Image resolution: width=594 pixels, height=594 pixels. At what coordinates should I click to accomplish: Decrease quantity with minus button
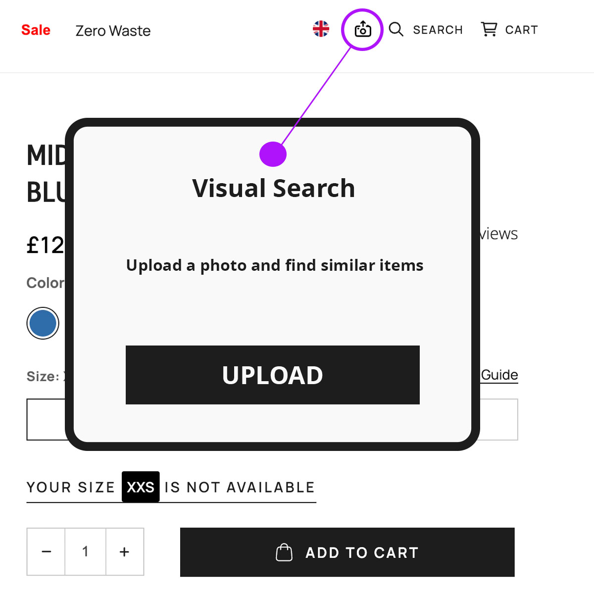pyautogui.click(x=46, y=551)
